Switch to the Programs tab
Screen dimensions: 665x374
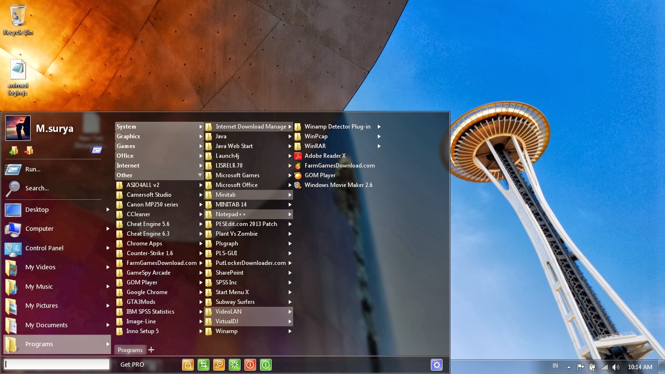click(129, 350)
